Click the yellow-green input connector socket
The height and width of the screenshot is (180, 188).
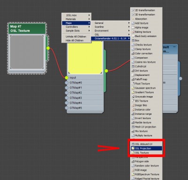pos(67,78)
